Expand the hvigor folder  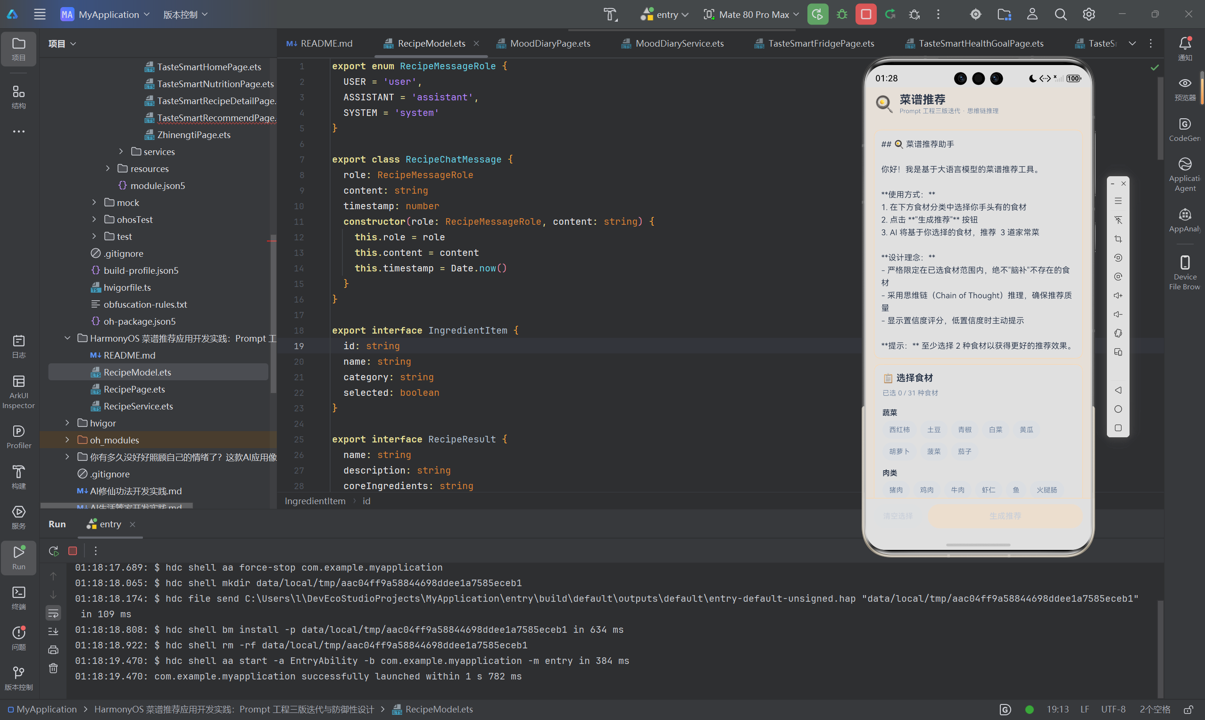(x=67, y=423)
